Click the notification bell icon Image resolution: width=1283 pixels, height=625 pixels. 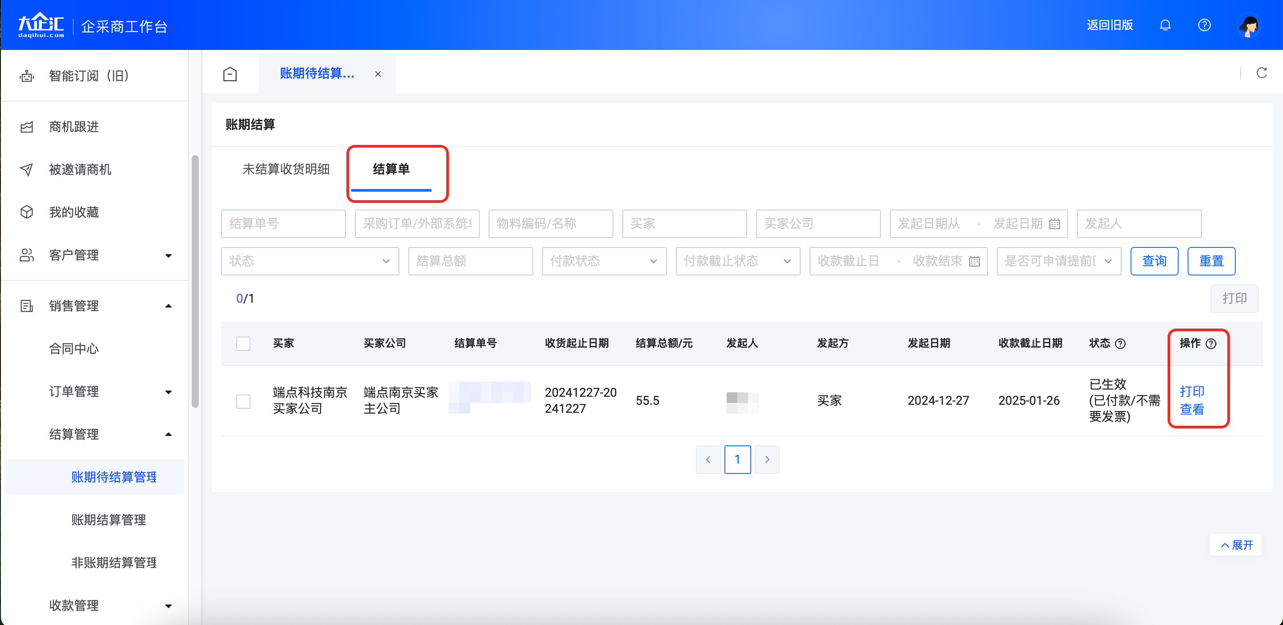(1164, 25)
